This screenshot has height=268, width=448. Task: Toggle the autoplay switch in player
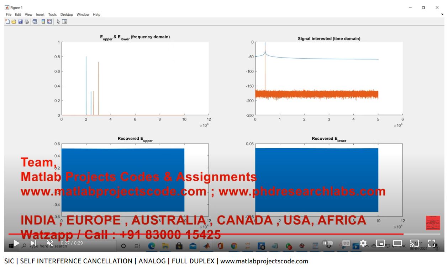tap(327, 243)
